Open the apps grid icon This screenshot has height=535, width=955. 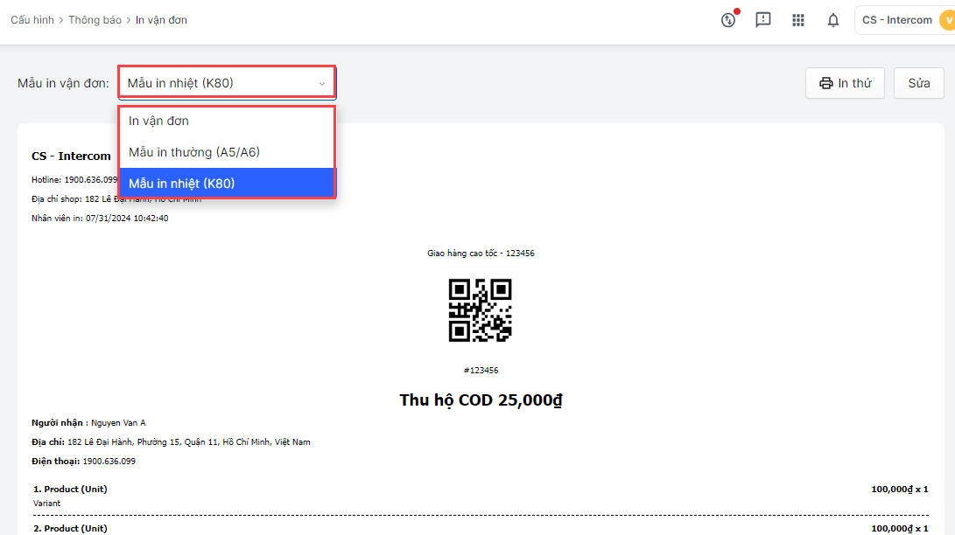[797, 20]
